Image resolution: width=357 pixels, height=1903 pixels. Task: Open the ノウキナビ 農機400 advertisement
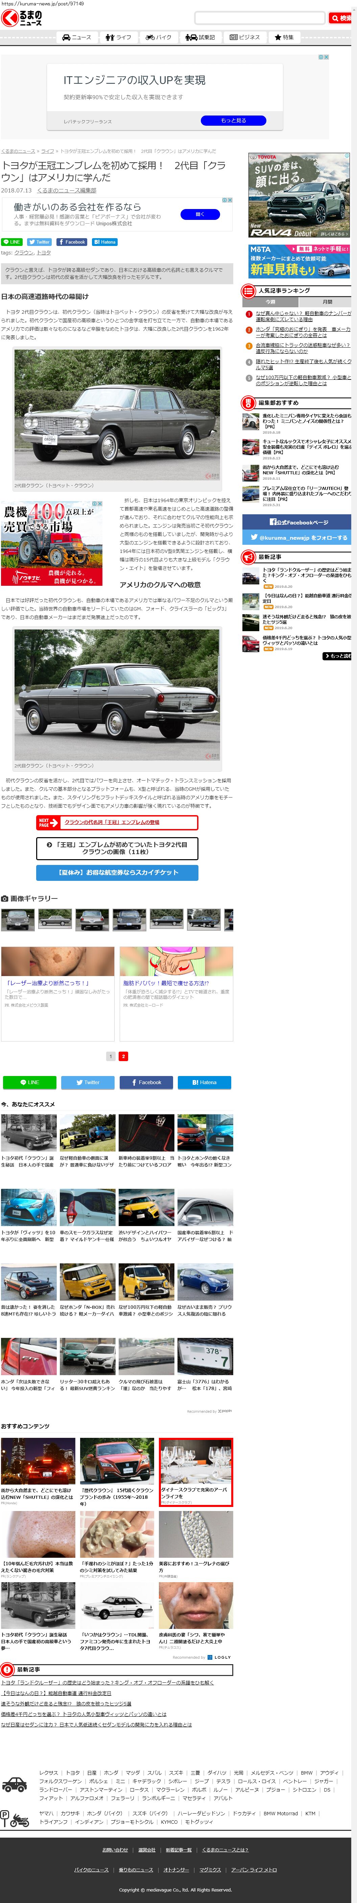[x=52, y=543]
